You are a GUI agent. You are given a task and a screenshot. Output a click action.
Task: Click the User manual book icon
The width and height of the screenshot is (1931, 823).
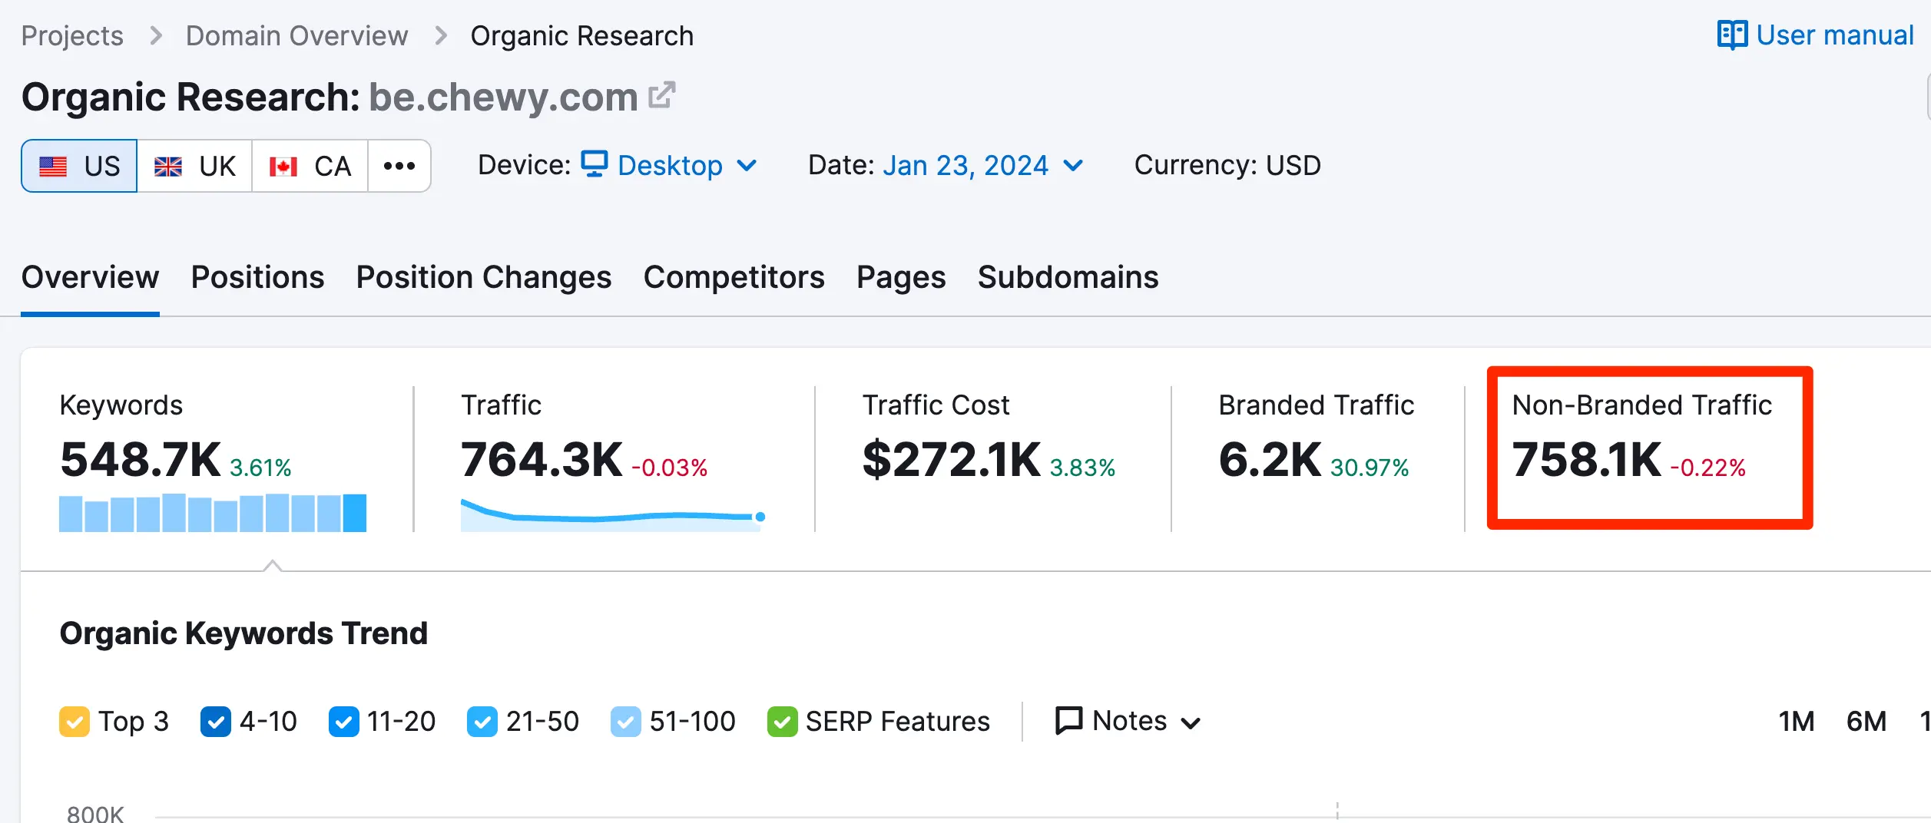click(x=1732, y=35)
